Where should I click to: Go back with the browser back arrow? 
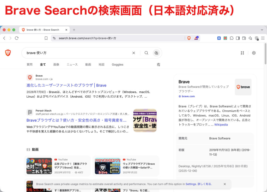[4, 38]
